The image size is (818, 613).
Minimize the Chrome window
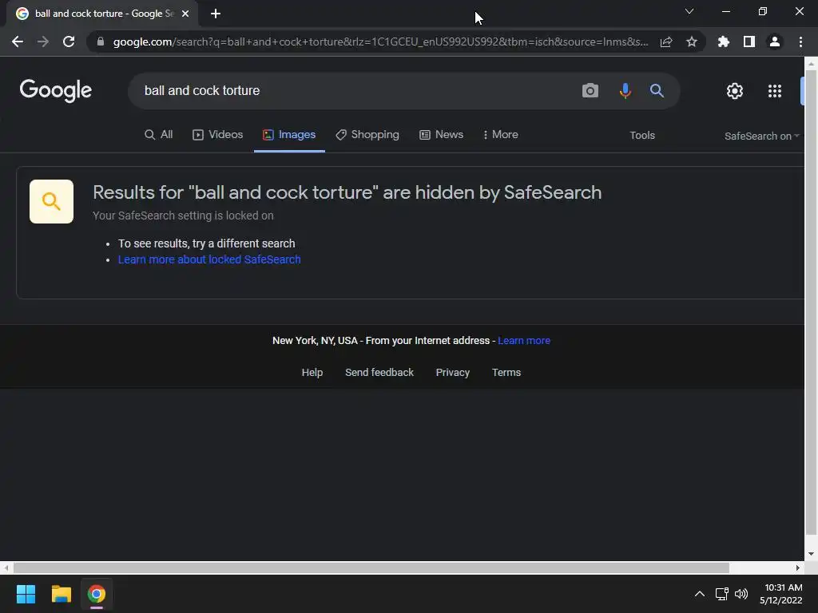coord(725,11)
